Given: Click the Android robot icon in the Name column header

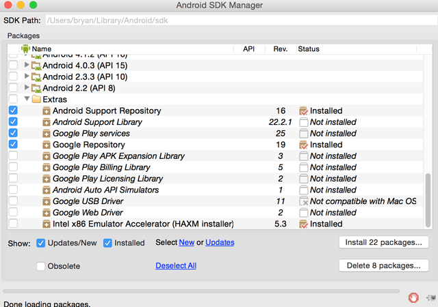Looking at the screenshot, I should [x=25, y=49].
